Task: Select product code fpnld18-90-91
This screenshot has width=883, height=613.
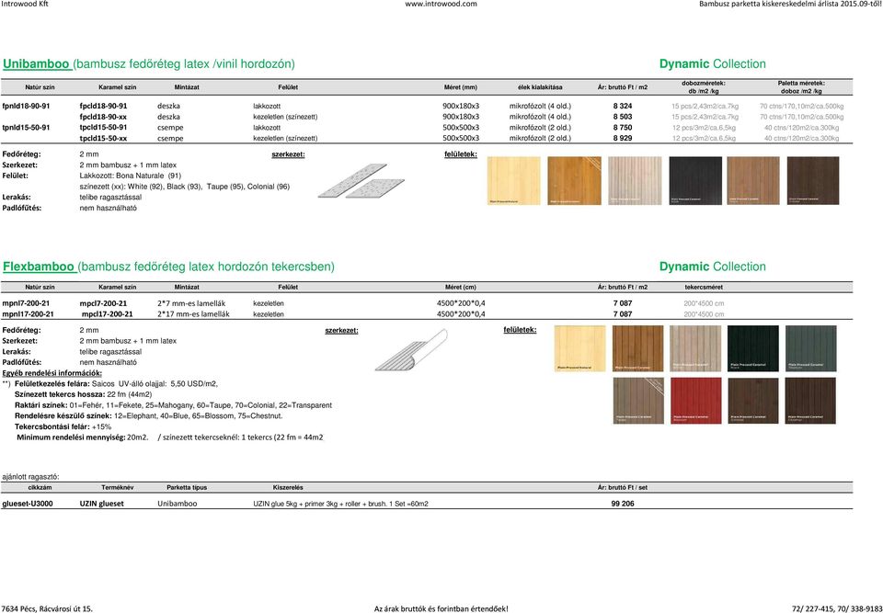Action: 26,106
